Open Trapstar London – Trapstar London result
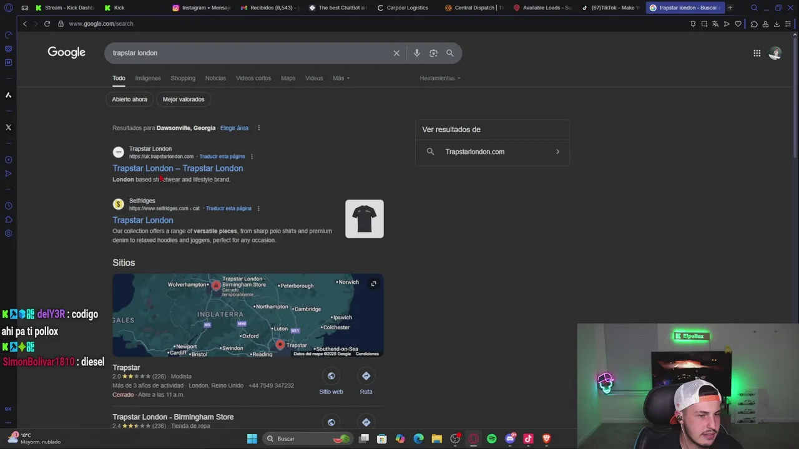This screenshot has height=449, width=799. 178,168
